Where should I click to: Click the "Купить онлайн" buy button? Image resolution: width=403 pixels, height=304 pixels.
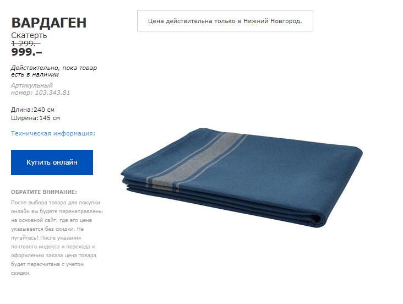click(52, 162)
